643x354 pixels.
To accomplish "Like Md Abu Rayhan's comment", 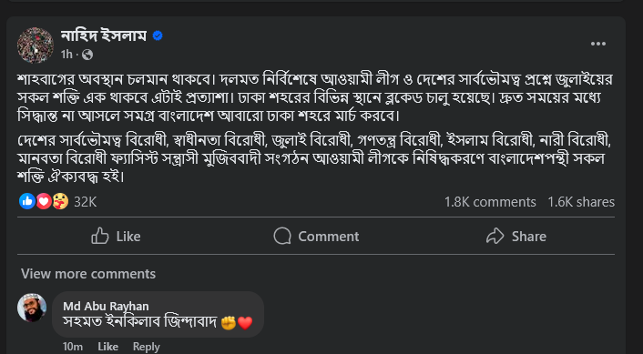I will coord(107,347).
